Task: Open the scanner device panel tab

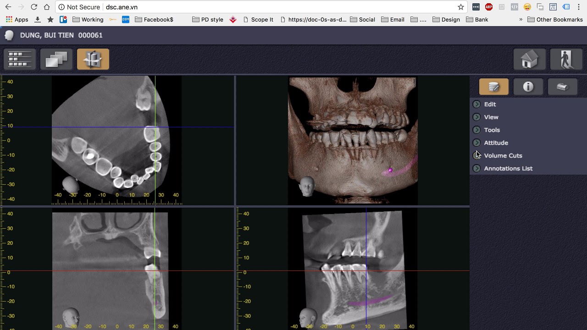Action: tap(562, 87)
